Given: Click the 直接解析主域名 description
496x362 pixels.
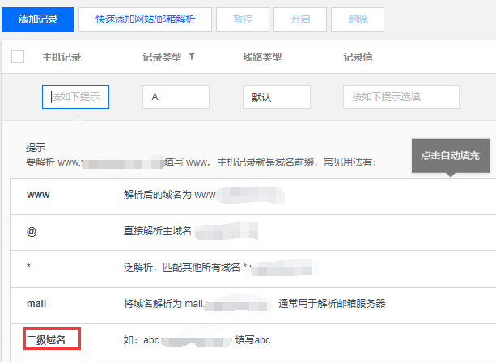Looking at the screenshot, I should coord(158,231).
